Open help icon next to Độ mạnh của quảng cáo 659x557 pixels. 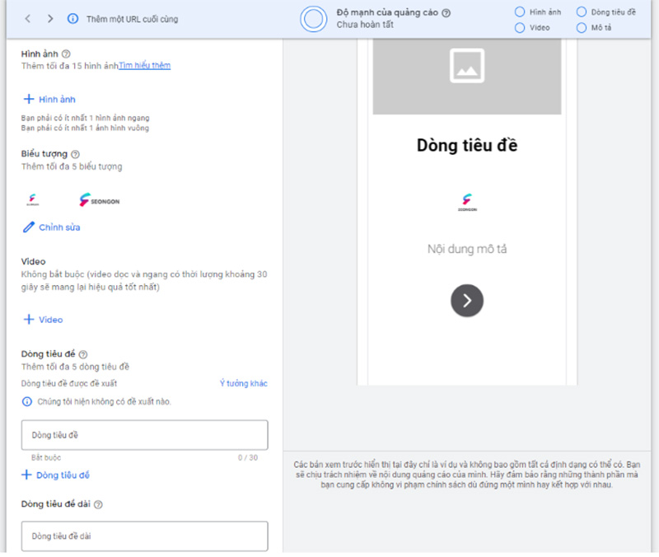pos(446,12)
